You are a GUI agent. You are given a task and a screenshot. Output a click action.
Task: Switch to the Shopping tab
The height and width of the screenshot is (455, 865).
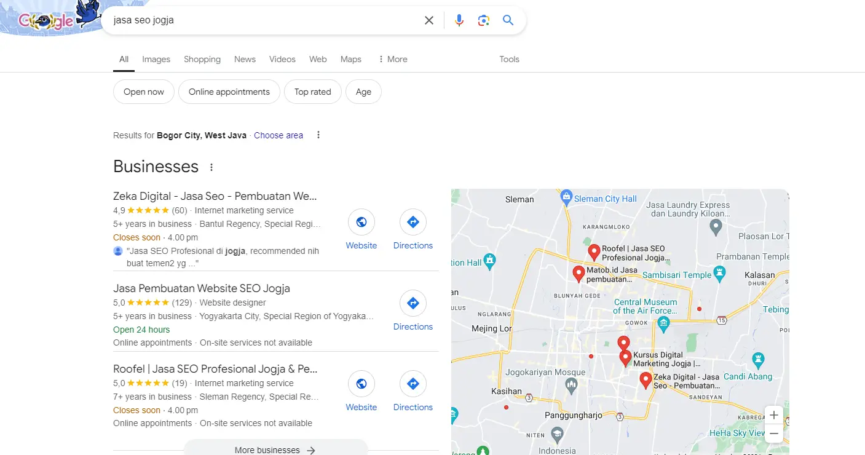pos(202,59)
